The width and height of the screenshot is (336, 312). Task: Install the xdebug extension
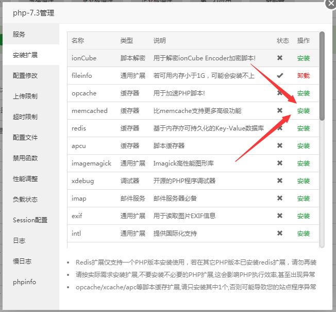tap(304, 181)
